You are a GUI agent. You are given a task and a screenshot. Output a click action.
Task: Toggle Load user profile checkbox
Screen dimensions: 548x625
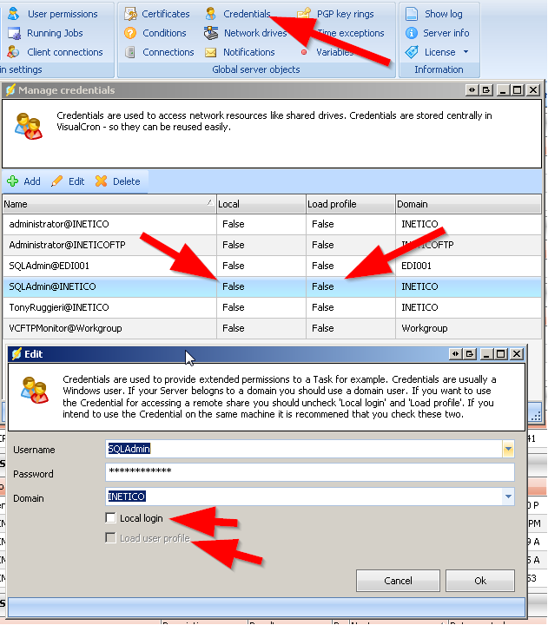110,538
